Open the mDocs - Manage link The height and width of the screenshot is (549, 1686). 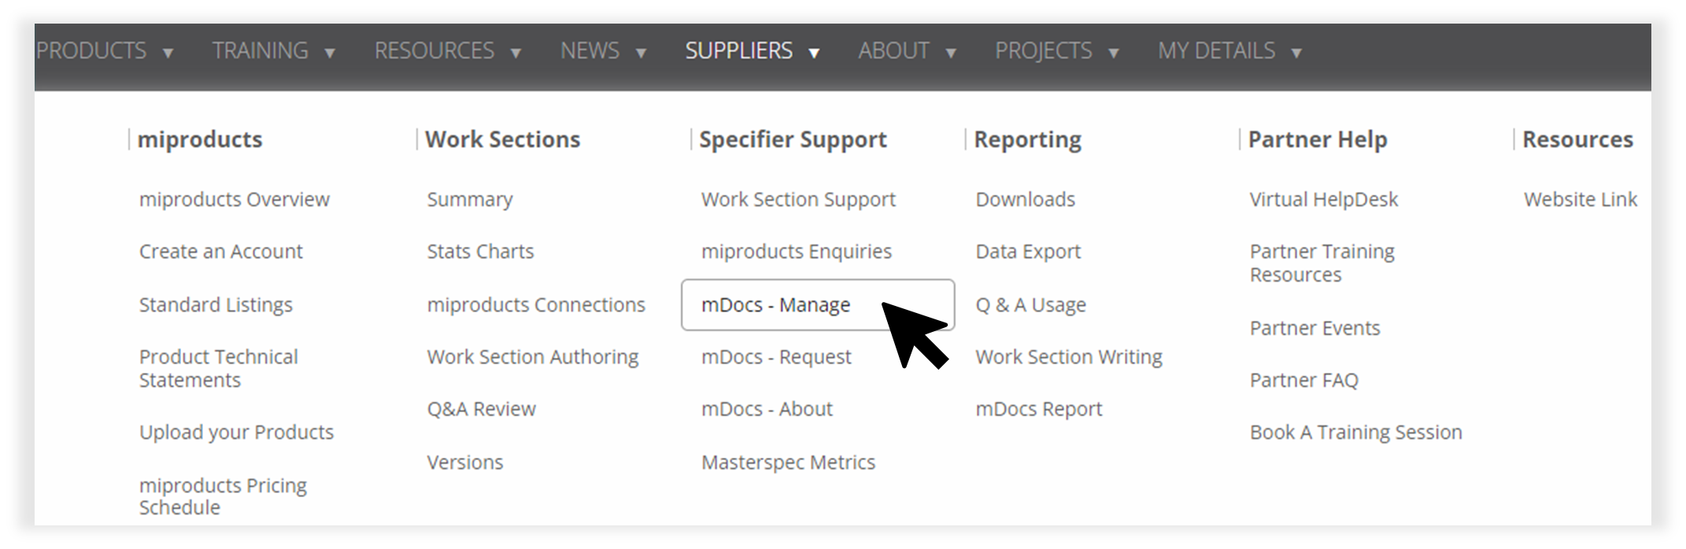pos(775,305)
